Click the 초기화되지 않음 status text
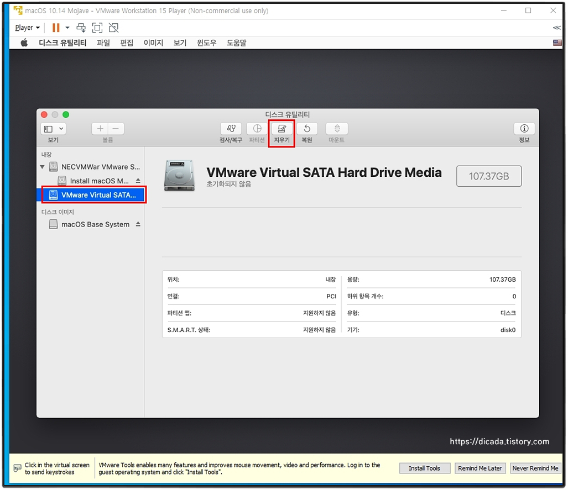Viewport: 568px width, 490px height. point(228,184)
